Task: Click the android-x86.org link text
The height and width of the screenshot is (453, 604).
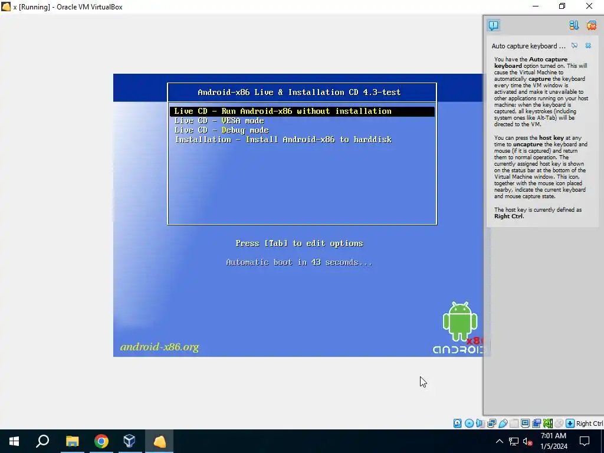Action: click(x=159, y=347)
